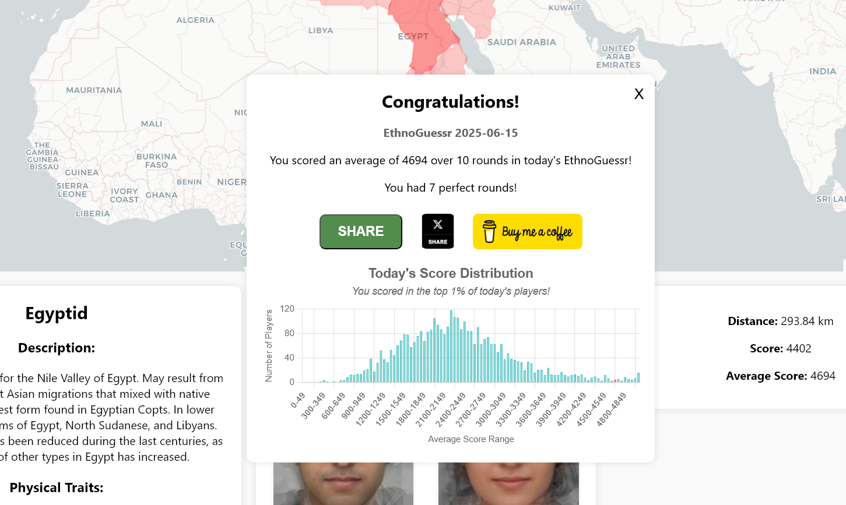Click the green SHARE button
Screen dimensions: 846x505
(x=361, y=231)
